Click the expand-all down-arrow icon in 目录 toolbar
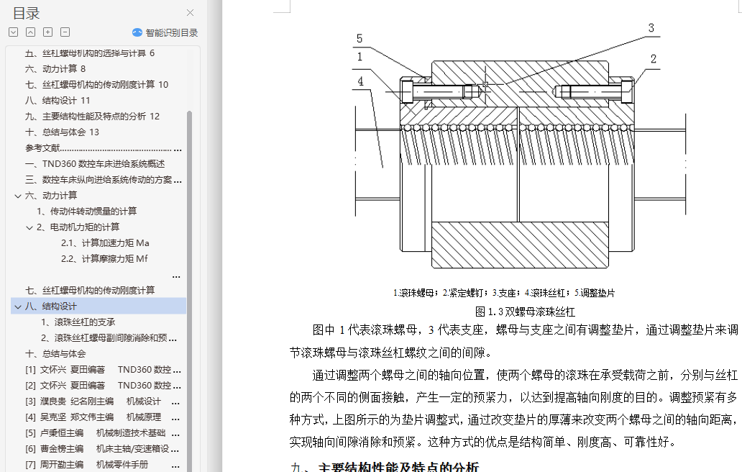The height and width of the screenshot is (472, 742). [x=13, y=32]
